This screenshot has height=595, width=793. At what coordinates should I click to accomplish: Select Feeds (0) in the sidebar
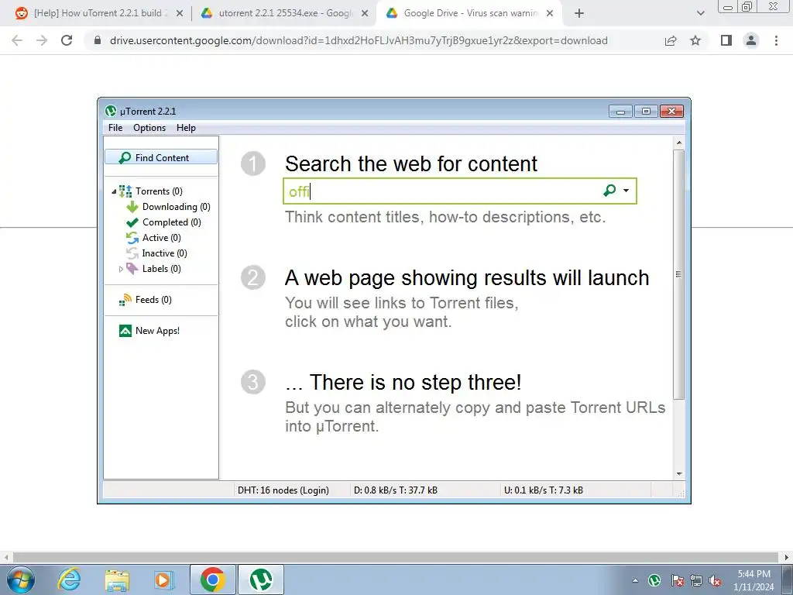[153, 300]
